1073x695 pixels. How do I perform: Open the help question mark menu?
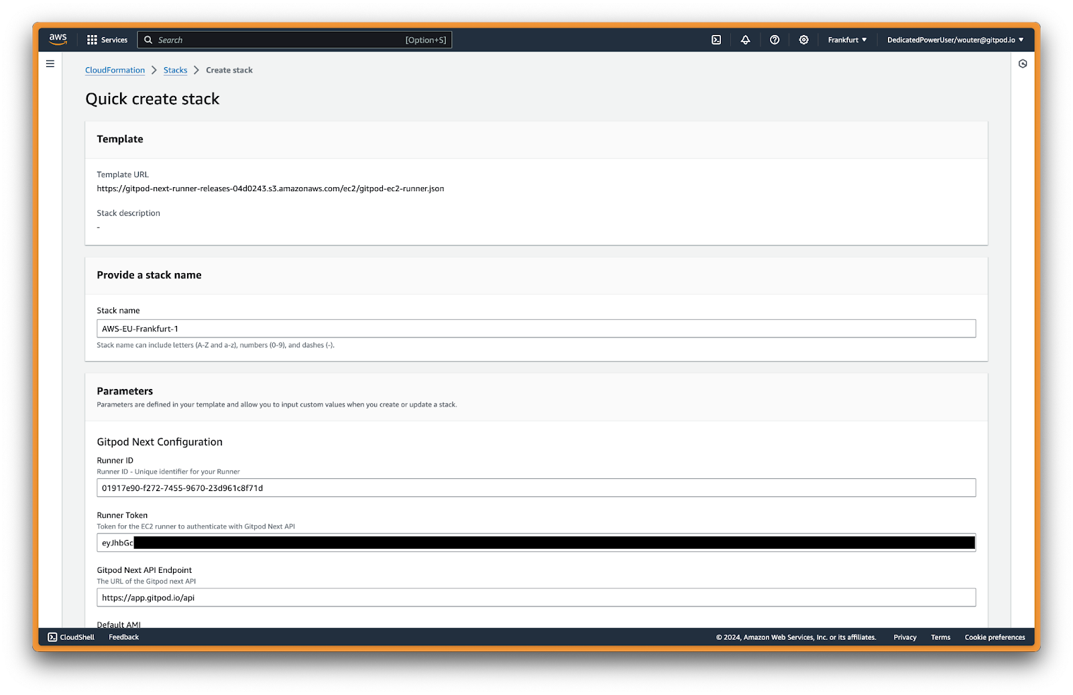point(775,40)
